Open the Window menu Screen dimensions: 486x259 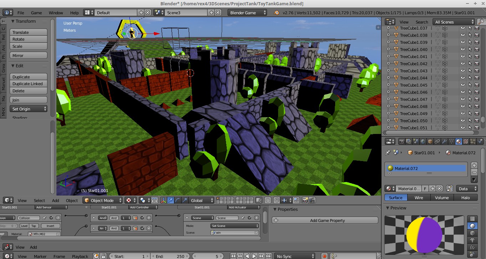[56, 12]
